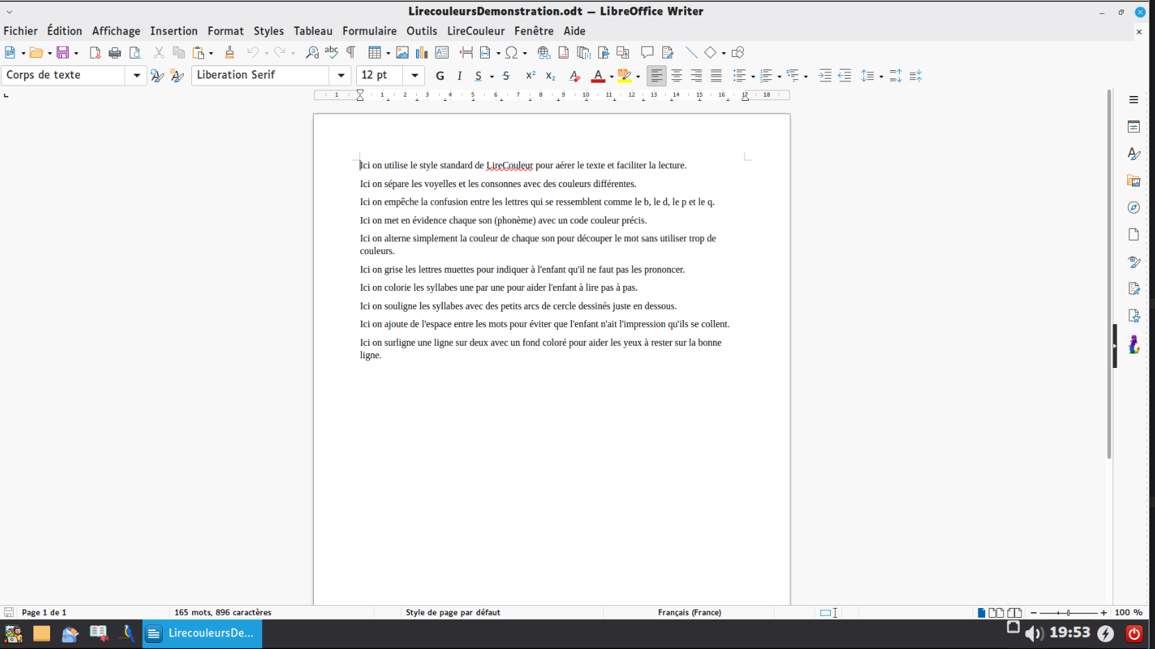
Task: Click the Insert Image icon
Action: 402,53
